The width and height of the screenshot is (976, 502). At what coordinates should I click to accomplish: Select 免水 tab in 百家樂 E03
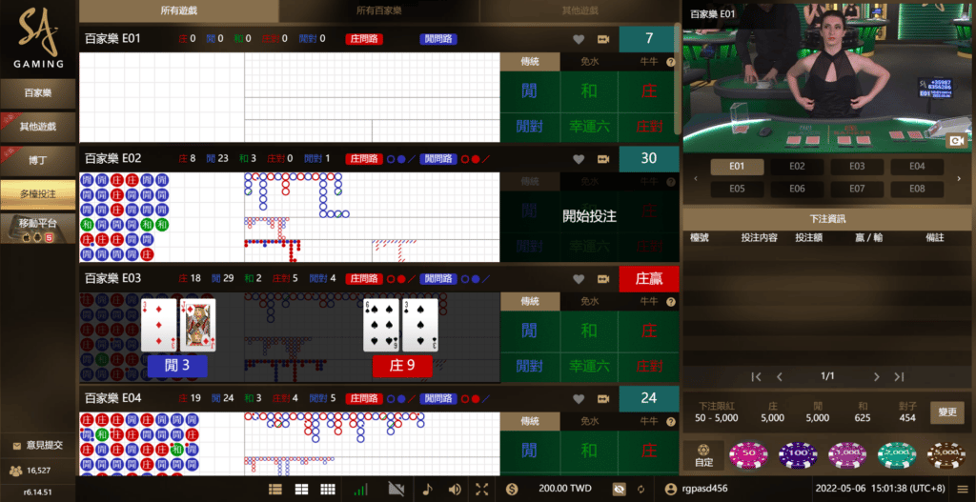click(589, 302)
